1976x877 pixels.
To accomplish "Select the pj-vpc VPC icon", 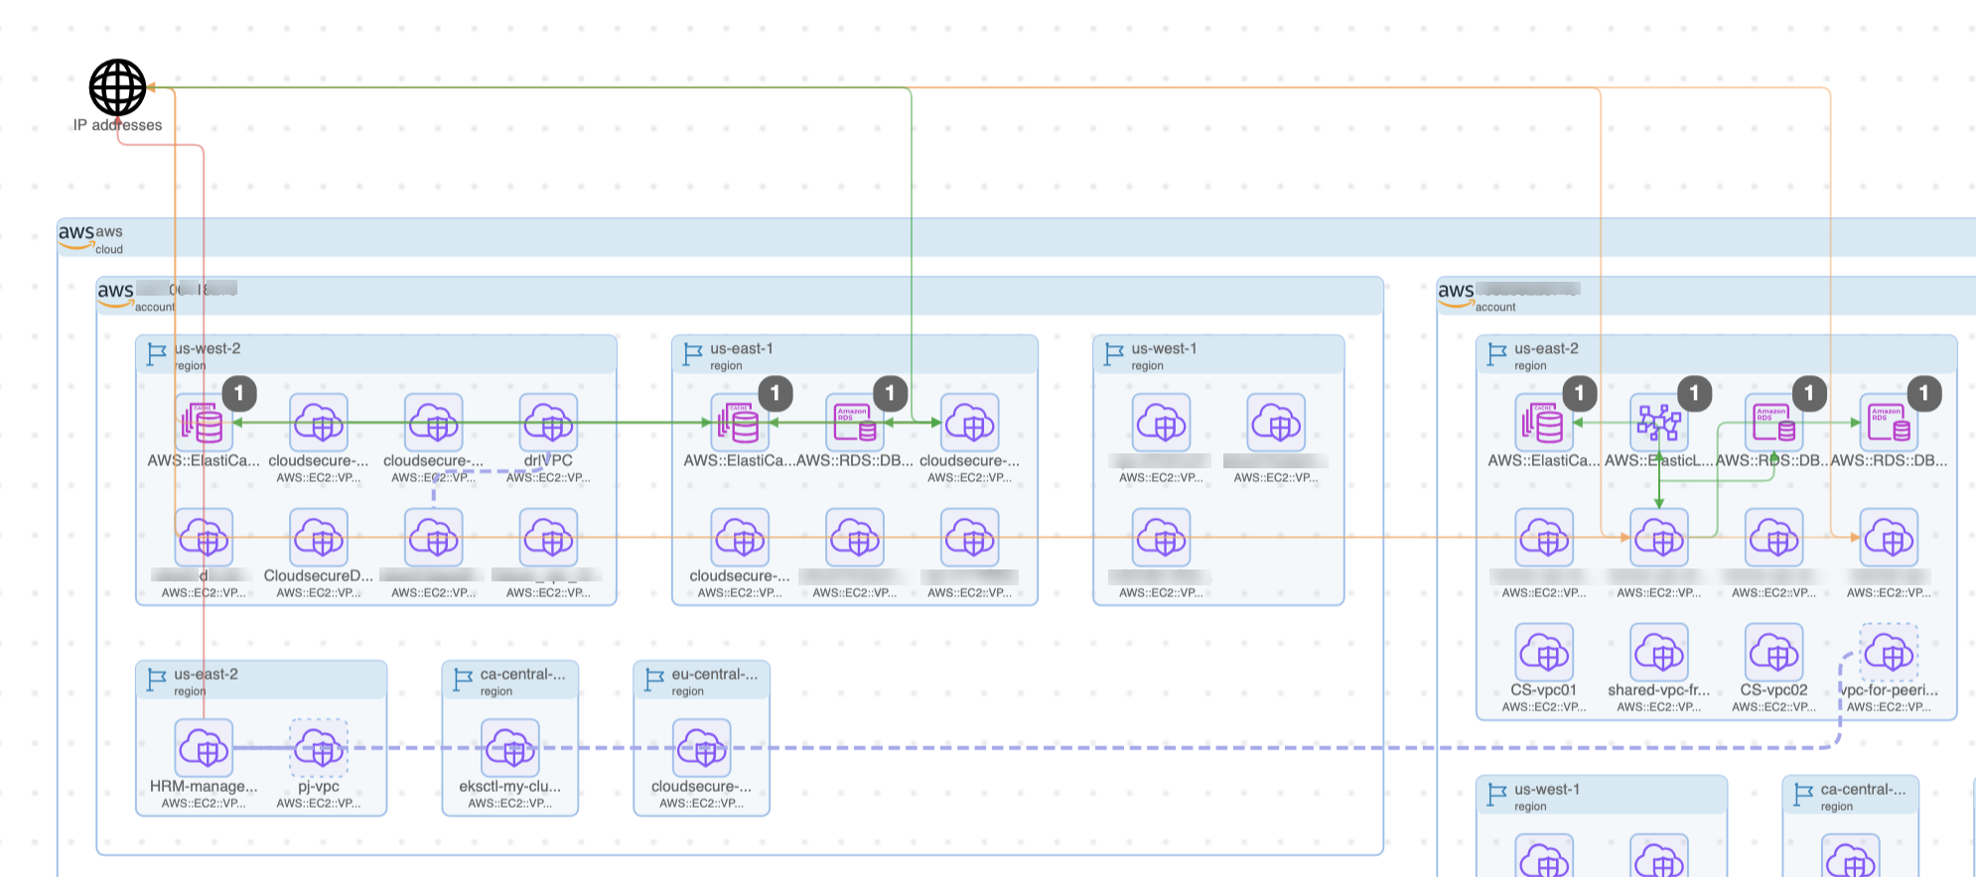I will [x=319, y=748].
